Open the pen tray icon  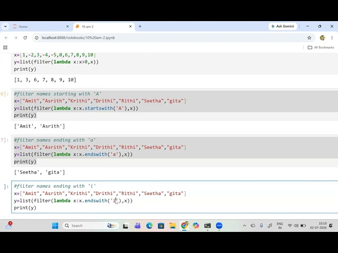coord(270,226)
